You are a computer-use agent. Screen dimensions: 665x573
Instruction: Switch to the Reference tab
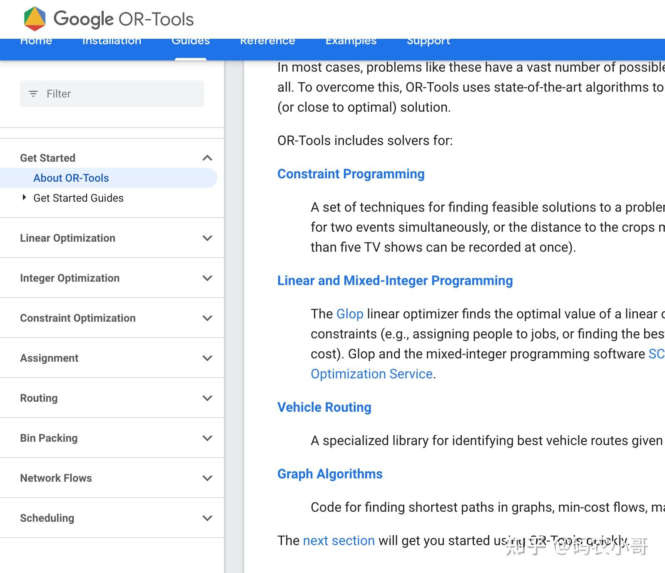(x=267, y=42)
